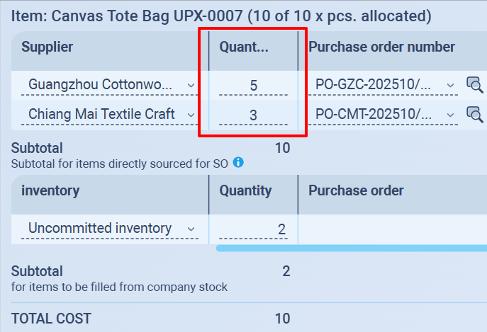Click the Supplier column header

[x=47, y=47]
